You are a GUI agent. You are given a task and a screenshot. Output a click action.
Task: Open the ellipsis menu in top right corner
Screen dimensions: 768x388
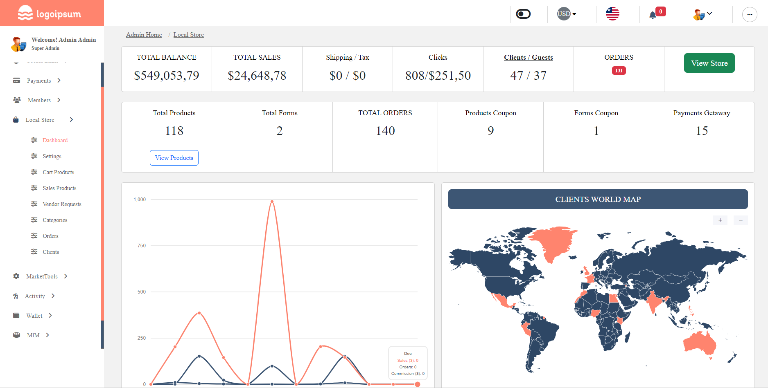tap(750, 14)
